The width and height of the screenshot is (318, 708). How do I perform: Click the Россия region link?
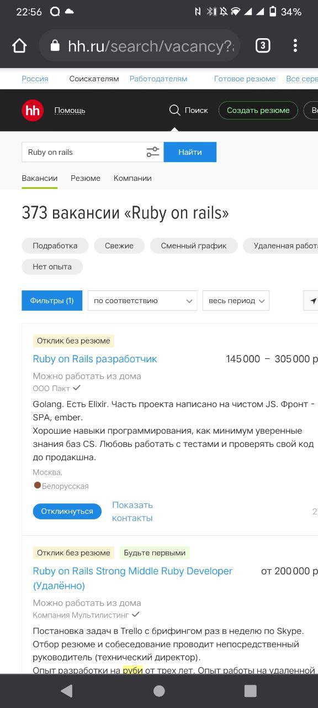(x=35, y=79)
